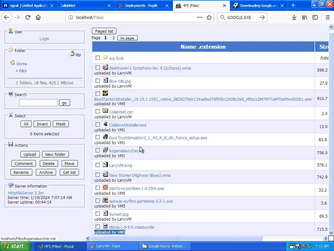
Task: Click the HFS search input field
Action: (38, 103)
